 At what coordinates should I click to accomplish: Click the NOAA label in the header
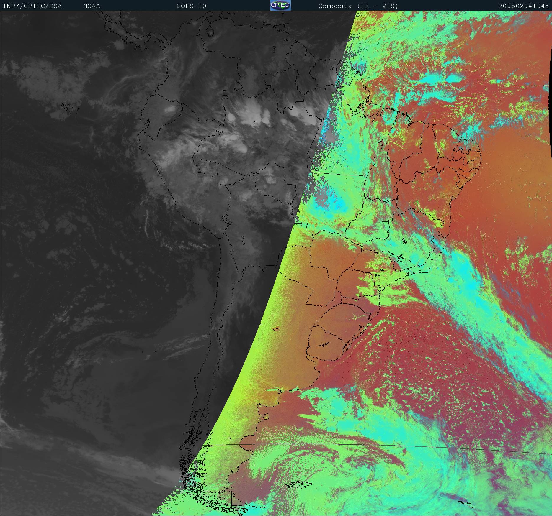pyautogui.click(x=92, y=6)
